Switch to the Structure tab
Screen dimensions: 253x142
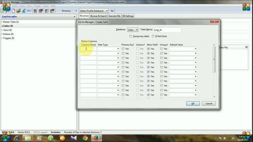click(84, 16)
